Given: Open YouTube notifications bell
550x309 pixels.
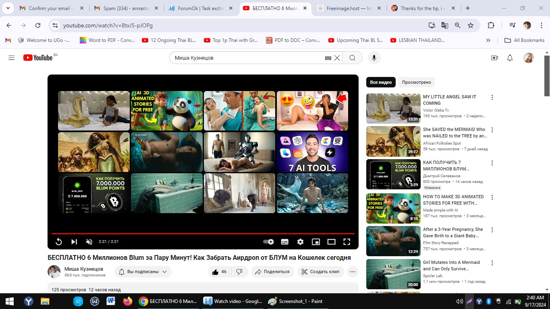Looking at the screenshot, I should pyautogui.click(x=510, y=58).
